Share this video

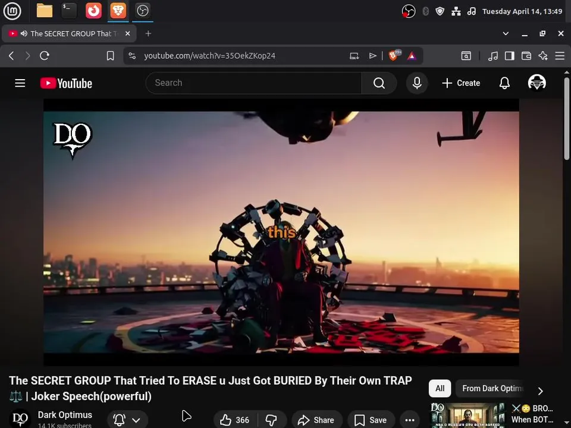click(x=316, y=420)
